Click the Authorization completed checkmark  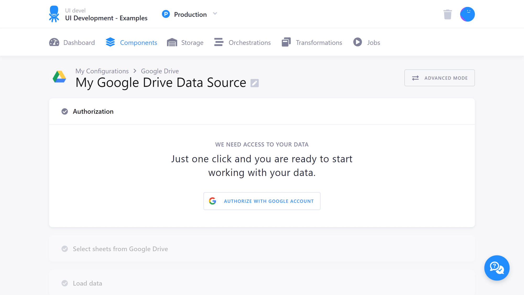pos(64,111)
